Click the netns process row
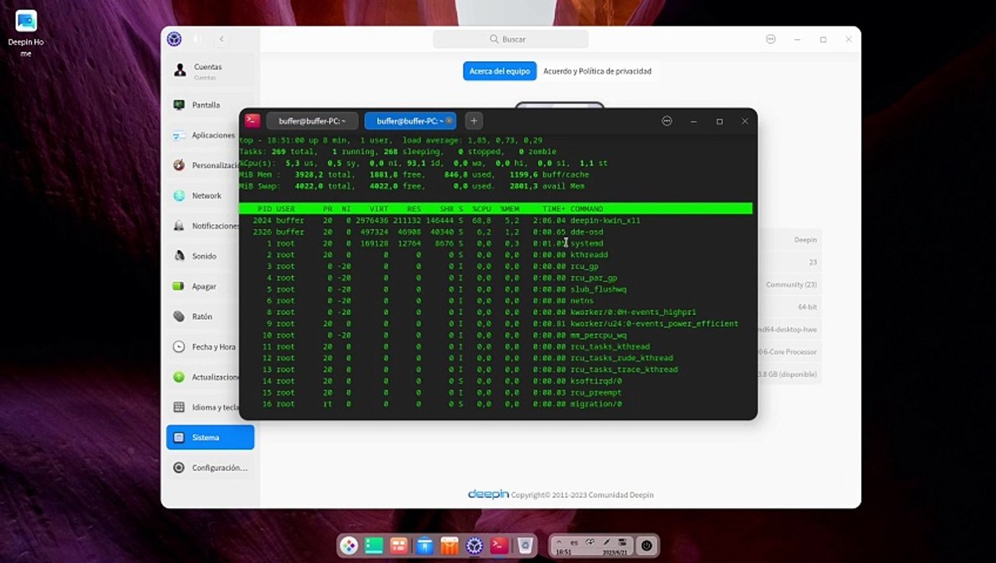Screen dimensions: 996x563 (495, 301)
